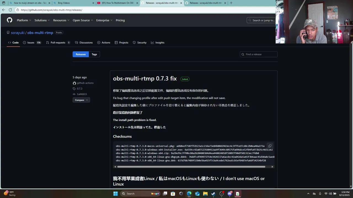Open Steam from the taskbar
The width and height of the screenshot is (353, 198).
(x=213, y=194)
